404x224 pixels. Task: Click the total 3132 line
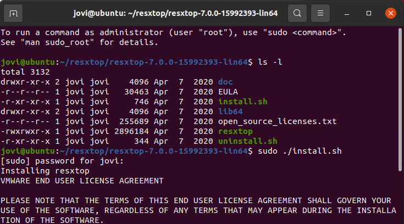(x=25, y=72)
